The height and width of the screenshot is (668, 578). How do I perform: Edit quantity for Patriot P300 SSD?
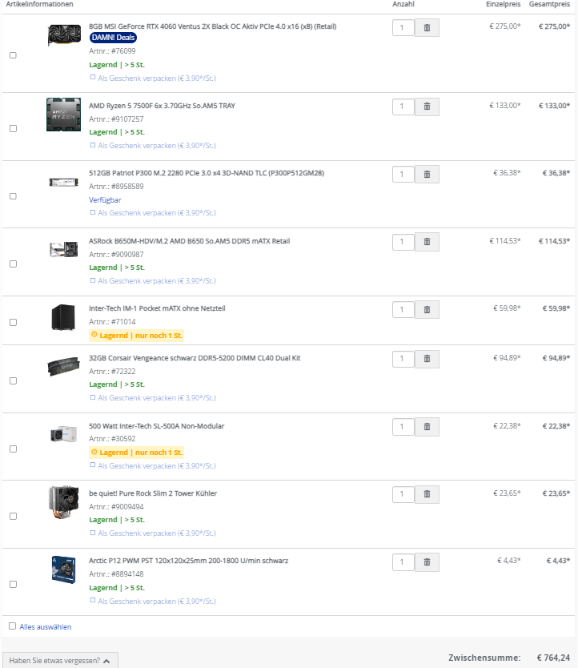[x=403, y=175]
